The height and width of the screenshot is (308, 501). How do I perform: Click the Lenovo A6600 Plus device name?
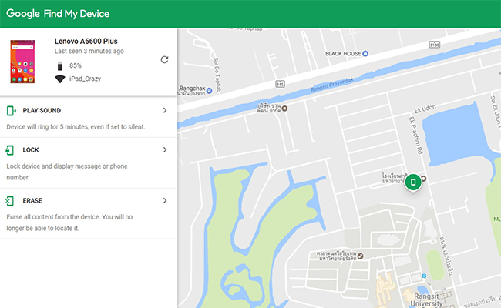86,41
